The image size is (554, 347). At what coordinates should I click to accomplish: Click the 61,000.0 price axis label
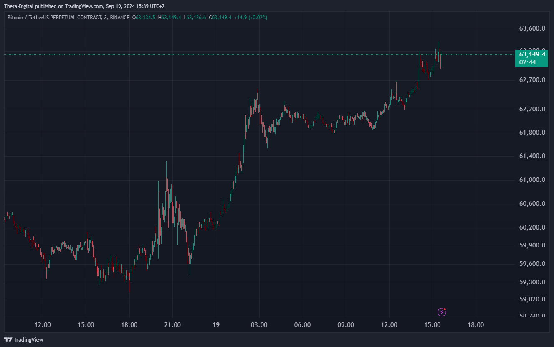[x=532, y=180]
